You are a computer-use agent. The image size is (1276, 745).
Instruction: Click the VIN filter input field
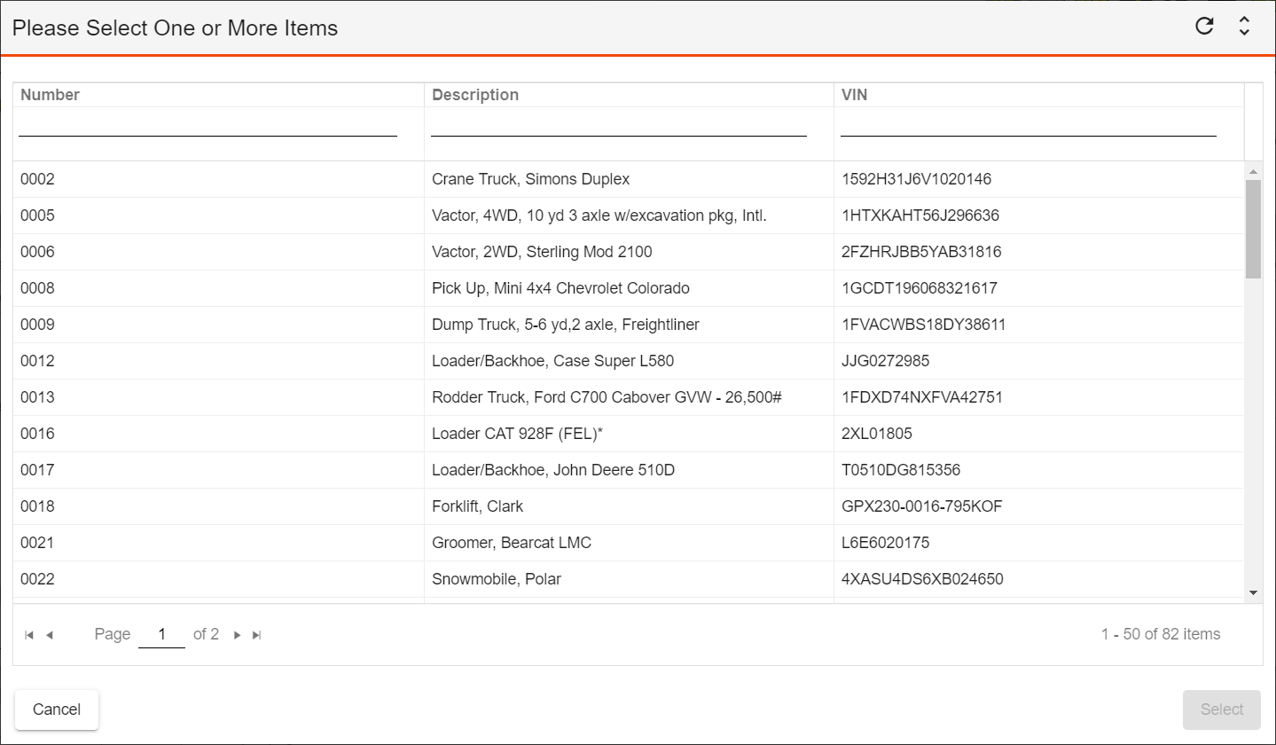coord(1029,125)
